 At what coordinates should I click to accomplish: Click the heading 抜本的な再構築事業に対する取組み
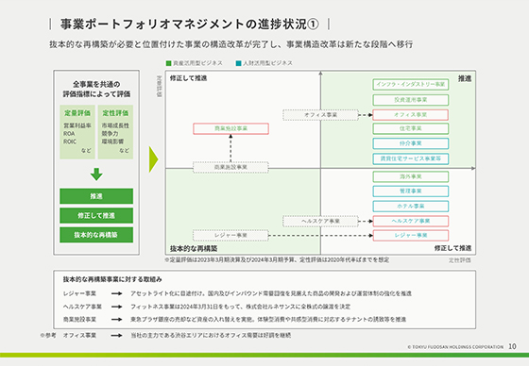pos(112,279)
